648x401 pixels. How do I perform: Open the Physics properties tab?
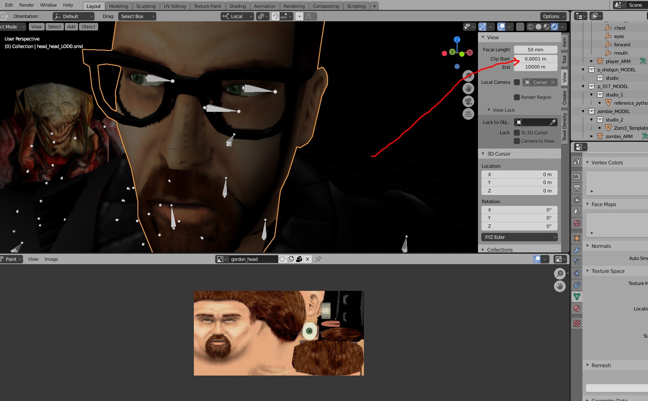point(577,273)
